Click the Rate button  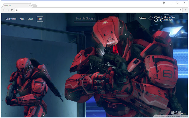[40, 19]
